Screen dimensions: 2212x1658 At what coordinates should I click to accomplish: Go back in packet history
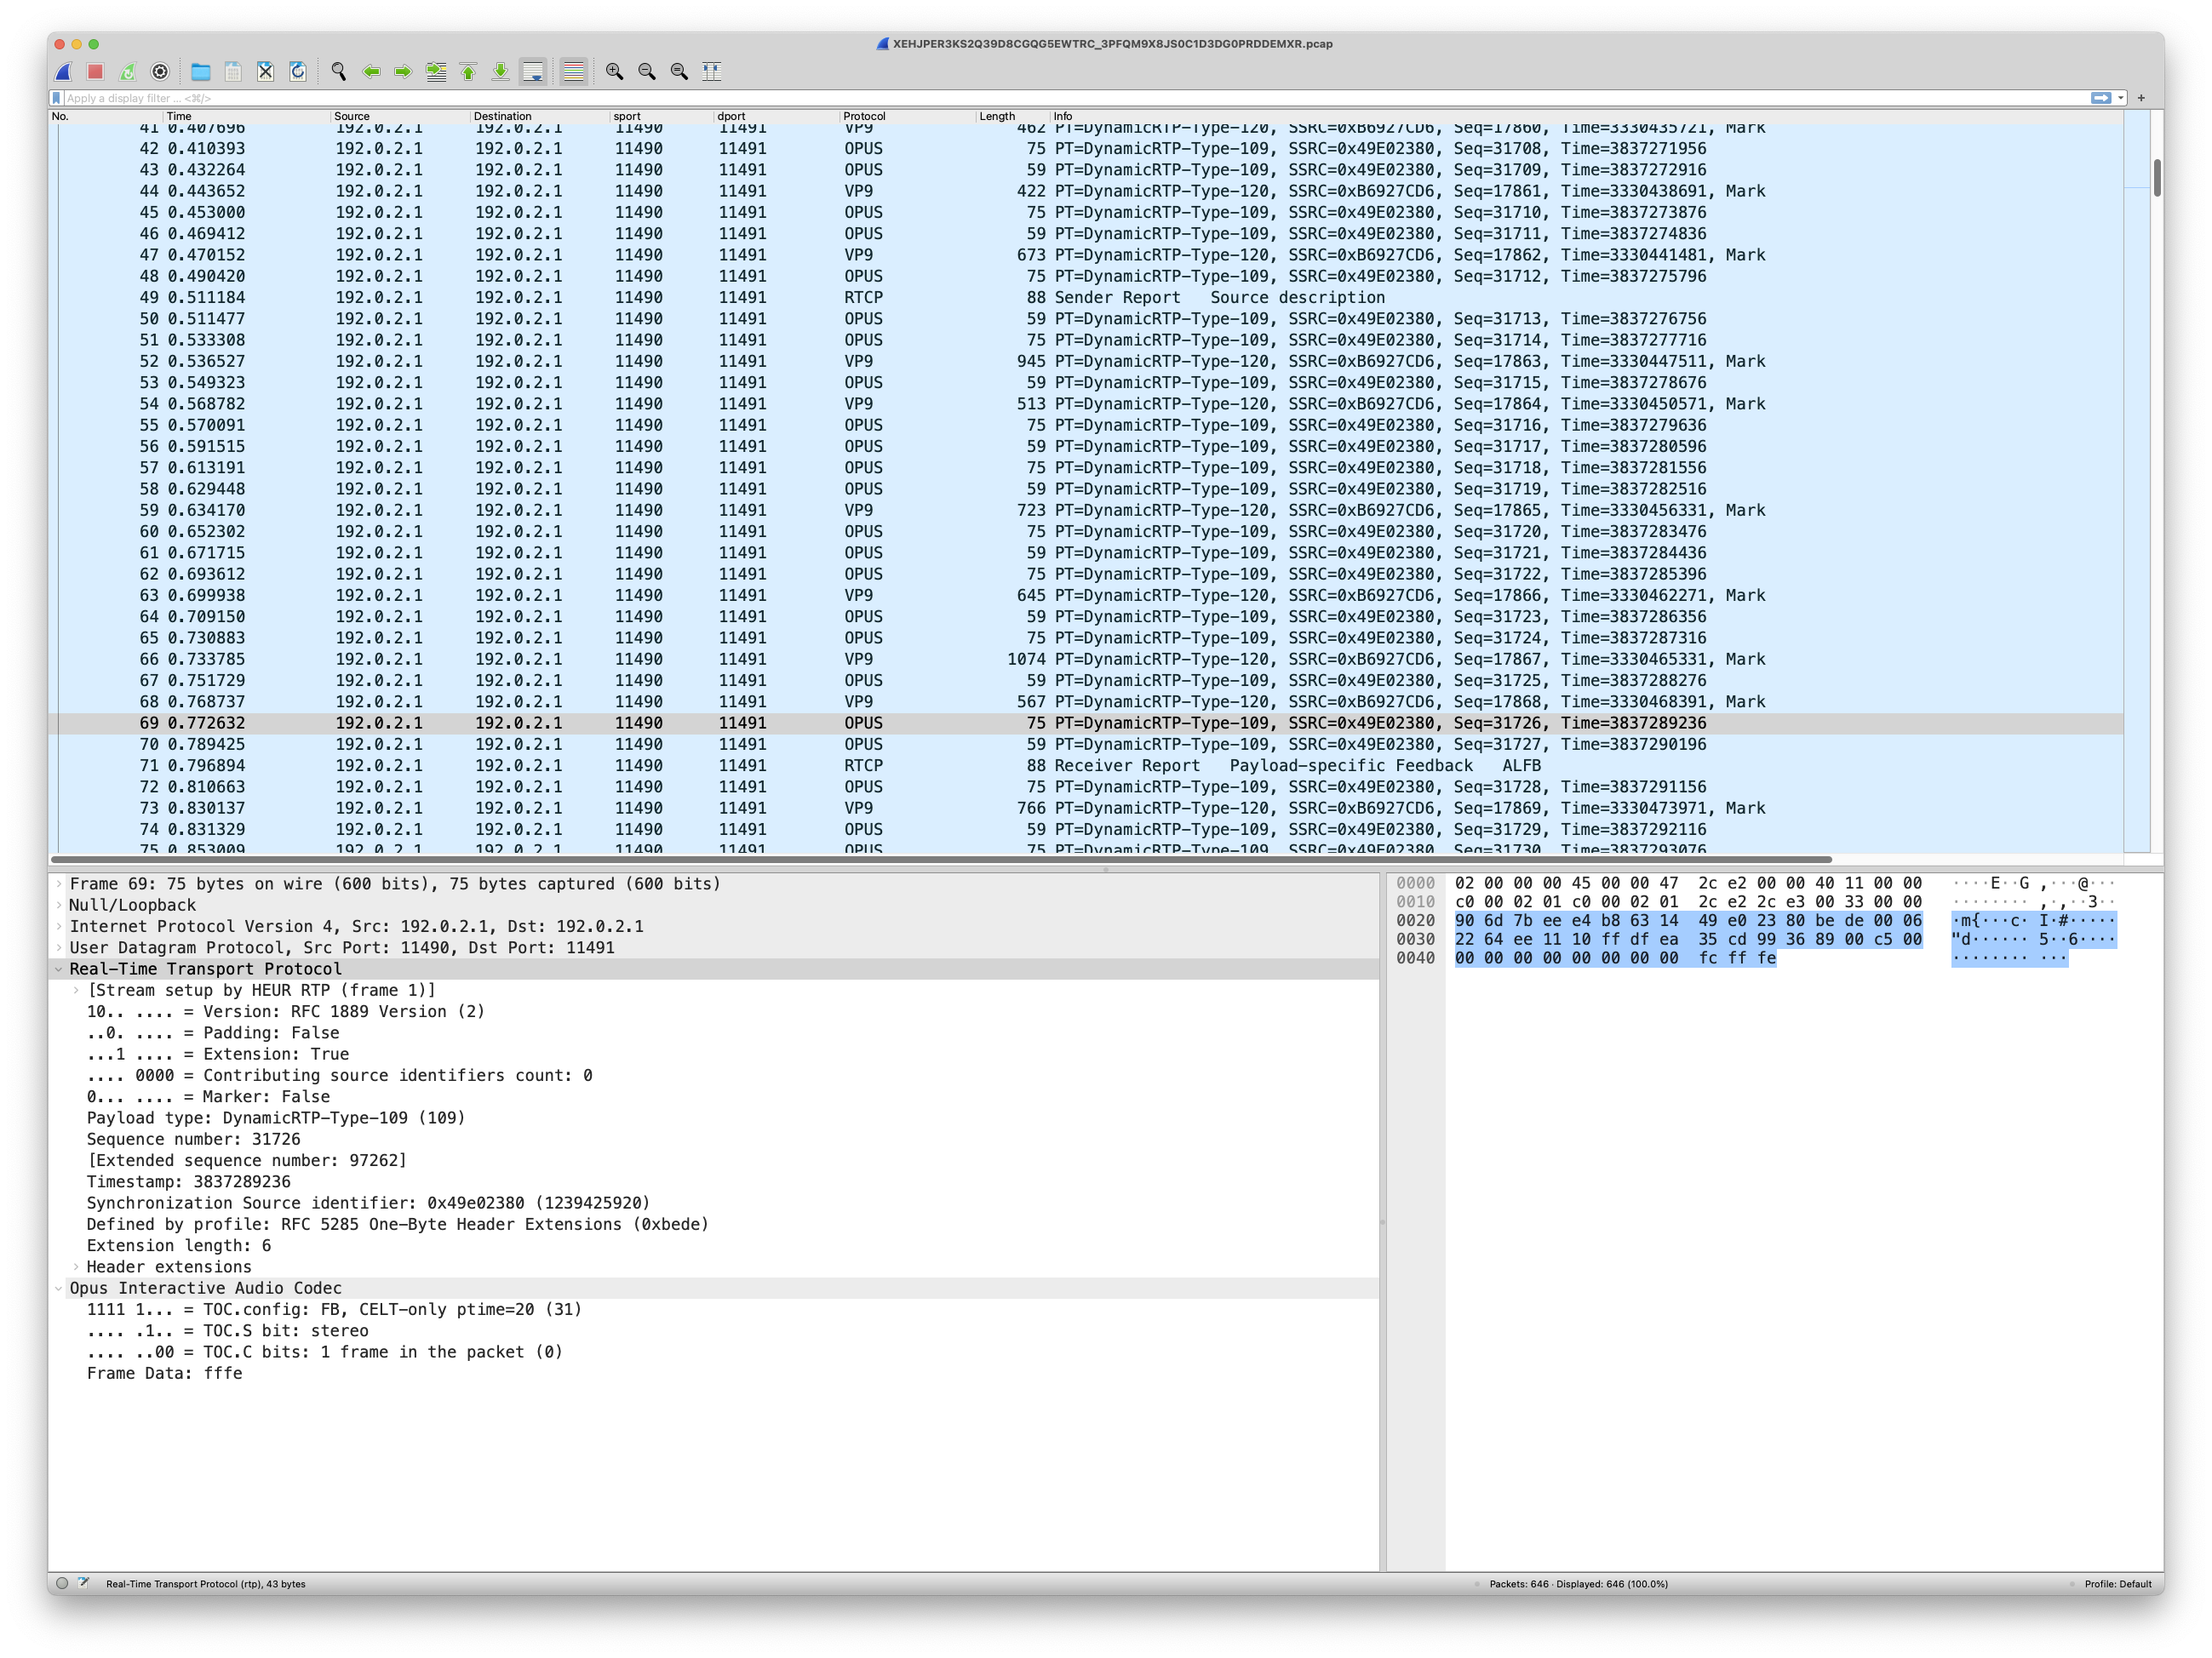click(x=371, y=71)
